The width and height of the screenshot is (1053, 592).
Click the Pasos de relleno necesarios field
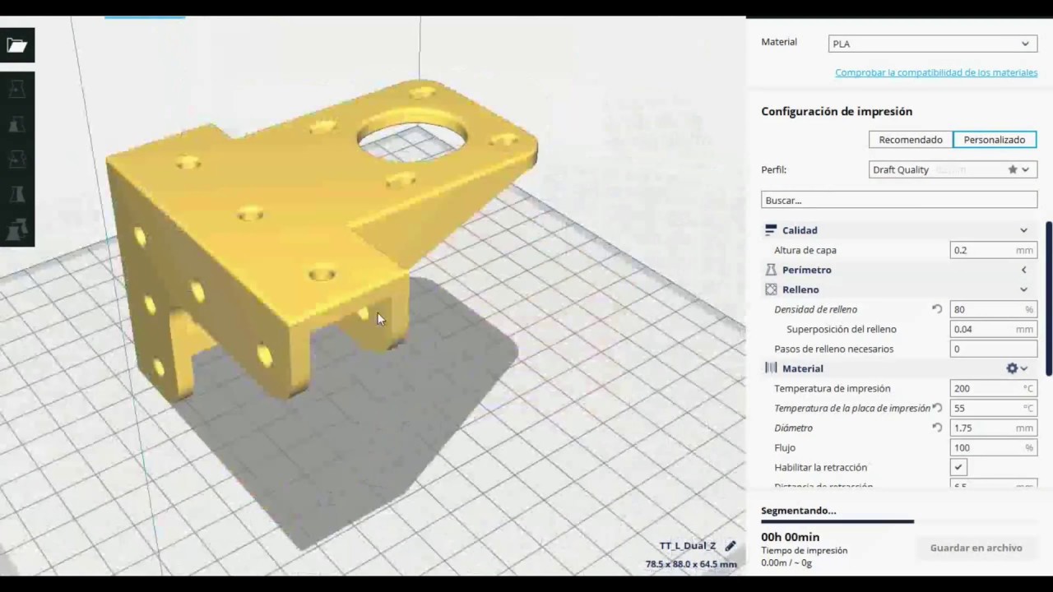[993, 349]
